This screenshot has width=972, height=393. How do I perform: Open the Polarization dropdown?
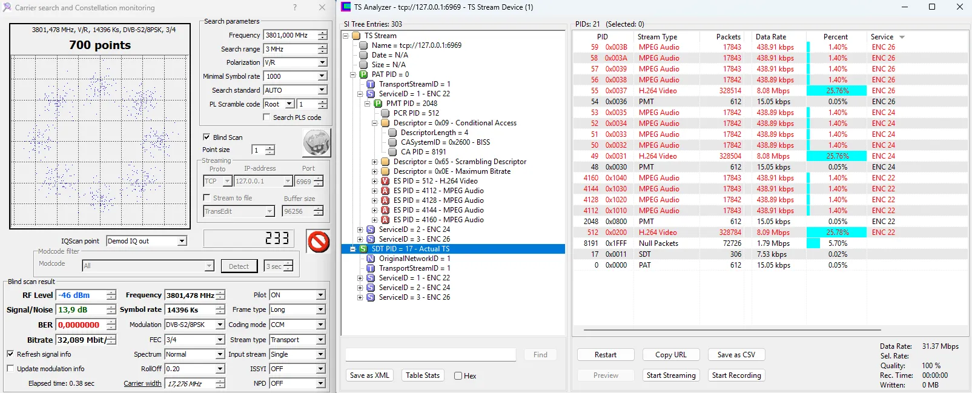tap(322, 62)
